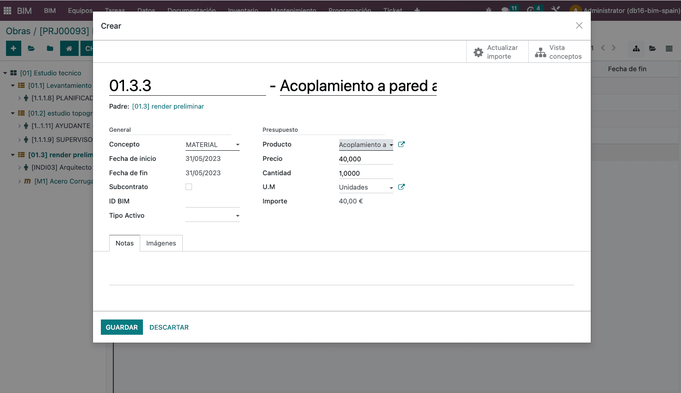
Task: Click the Fecha de fin column header
Action: coord(627,69)
